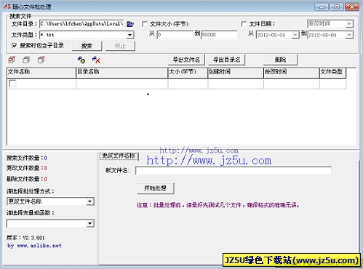Click the 删除文件数量 count label

(x=27, y=179)
